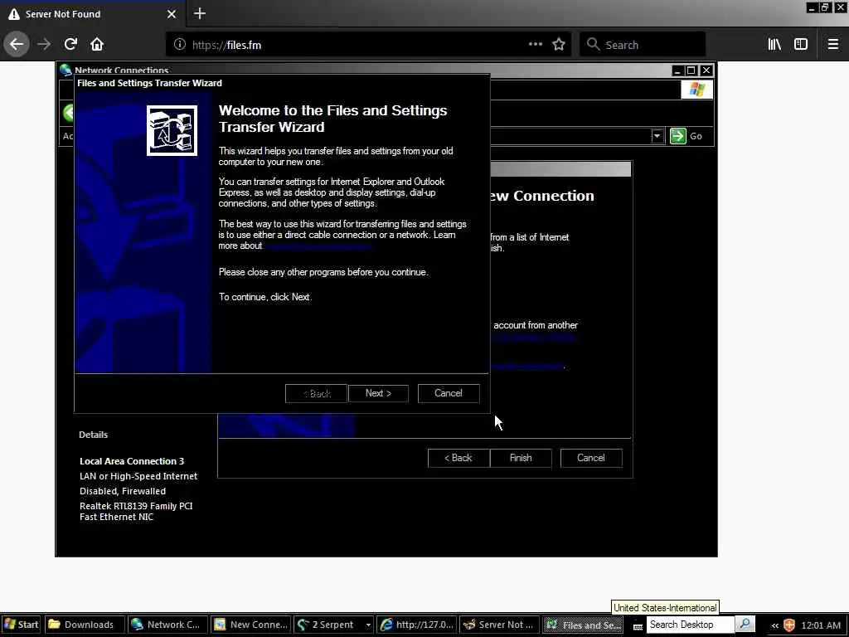Click the 'Disabled, Firewalled' status text
Viewport: 849px width, 637px height.
(x=123, y=491)
